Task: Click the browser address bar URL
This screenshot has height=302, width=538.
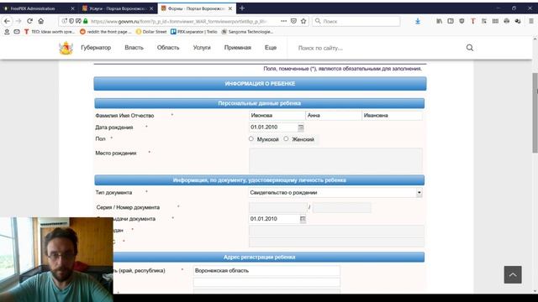Action: [178, 21]
